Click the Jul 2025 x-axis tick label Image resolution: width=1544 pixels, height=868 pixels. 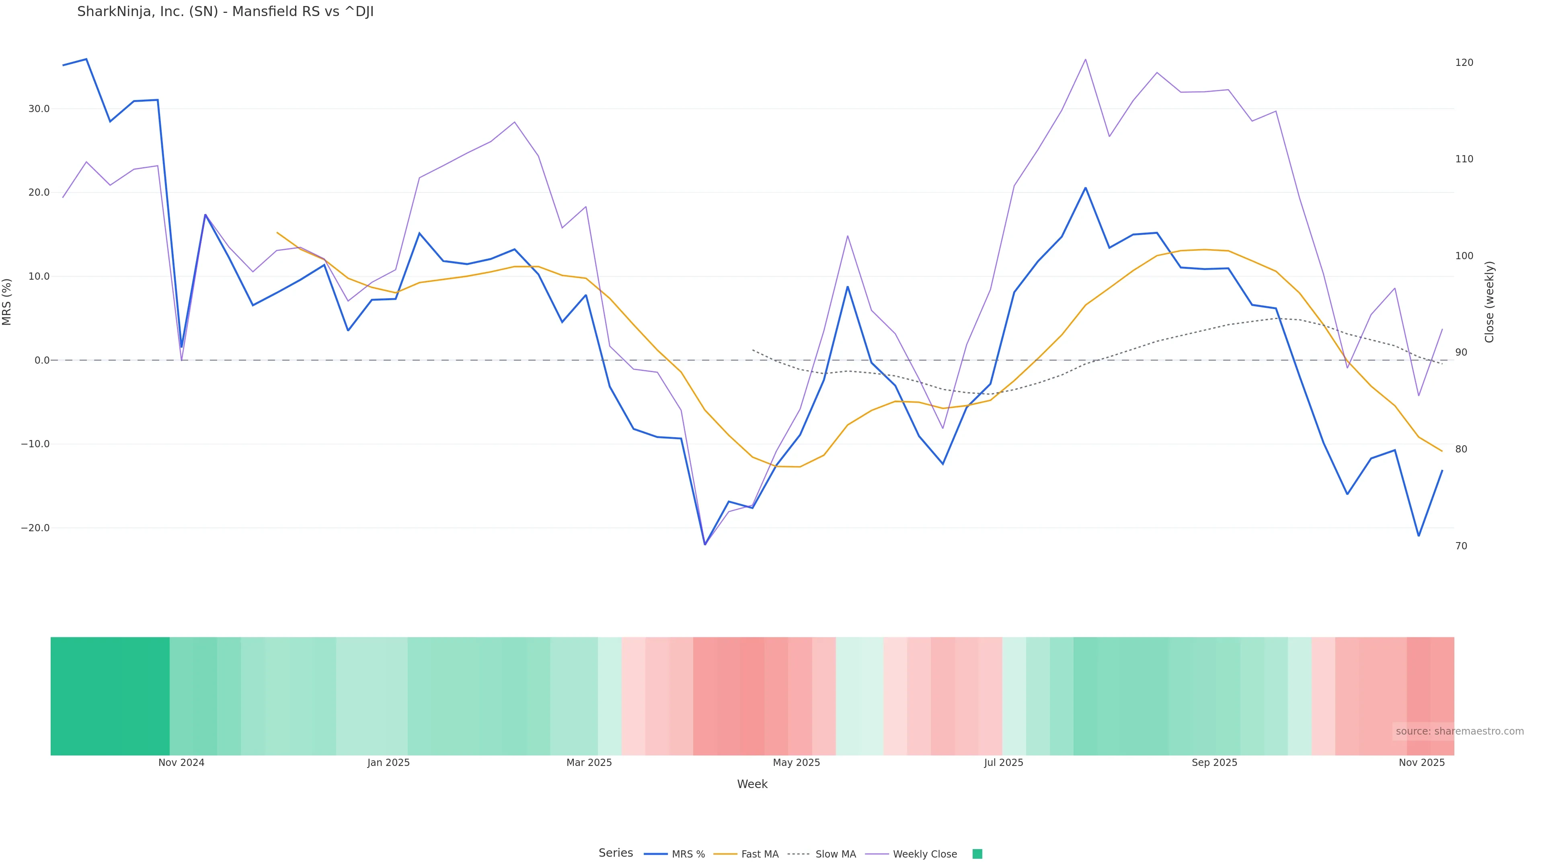[1003, 763]
